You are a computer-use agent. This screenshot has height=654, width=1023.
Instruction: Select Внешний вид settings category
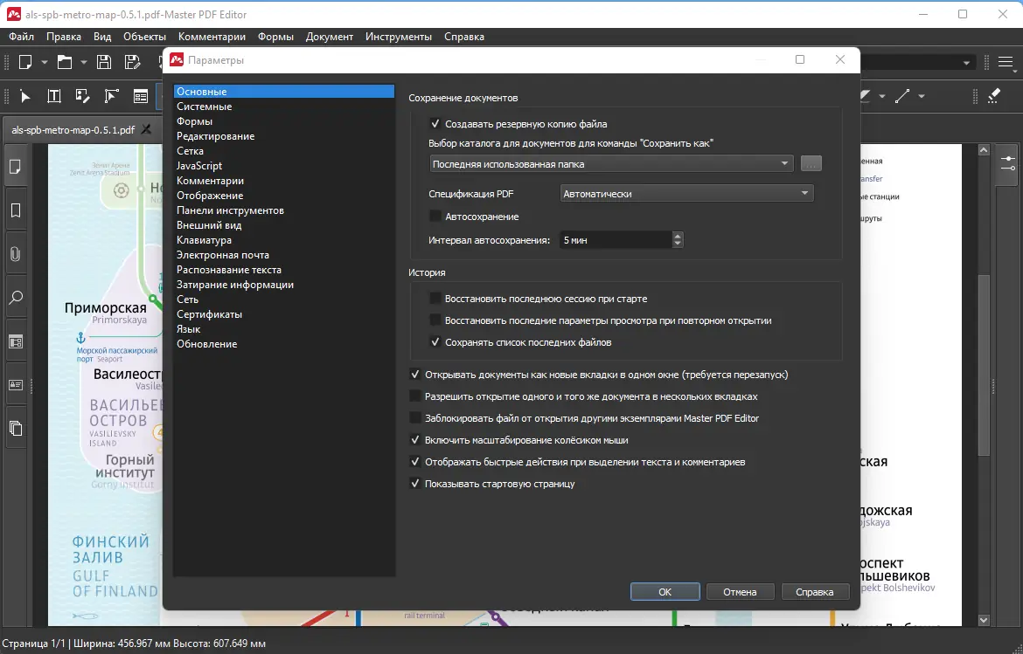284,224
